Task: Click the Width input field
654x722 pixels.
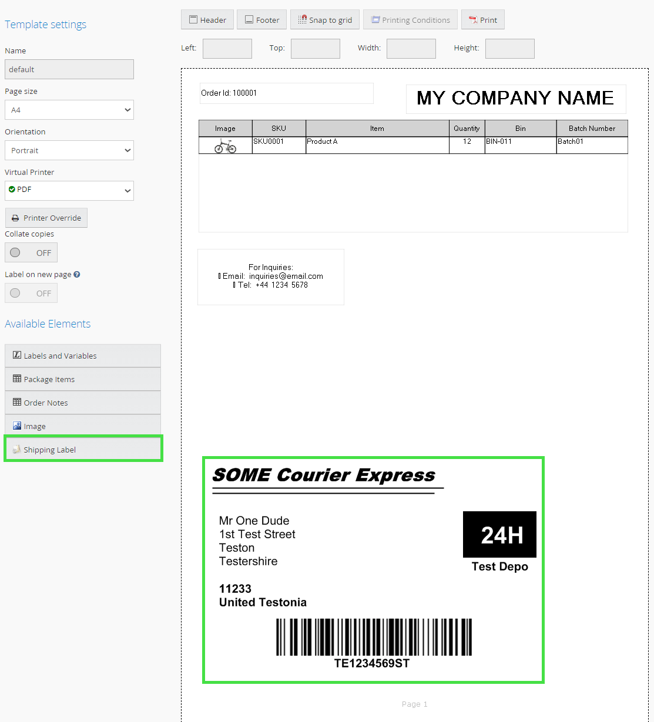Action: click(x=411, y=49)
